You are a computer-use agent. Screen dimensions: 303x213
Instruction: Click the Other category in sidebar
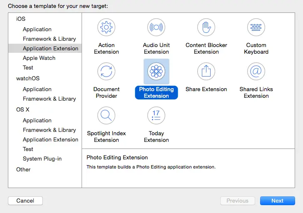[x=23, y=170]
